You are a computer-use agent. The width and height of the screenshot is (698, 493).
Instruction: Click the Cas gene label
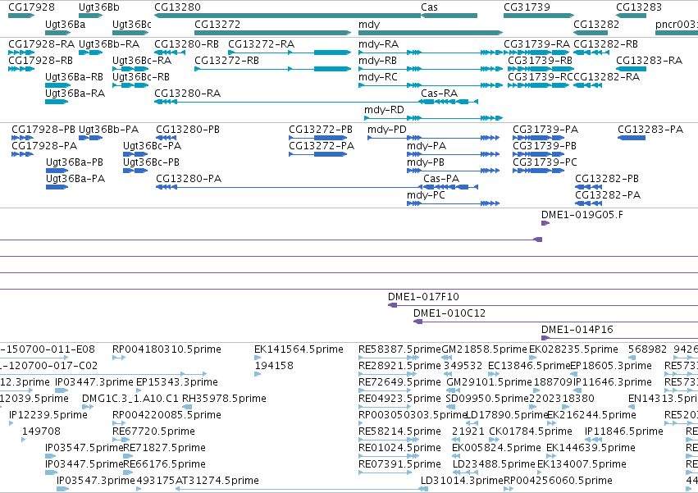(429, 7)
